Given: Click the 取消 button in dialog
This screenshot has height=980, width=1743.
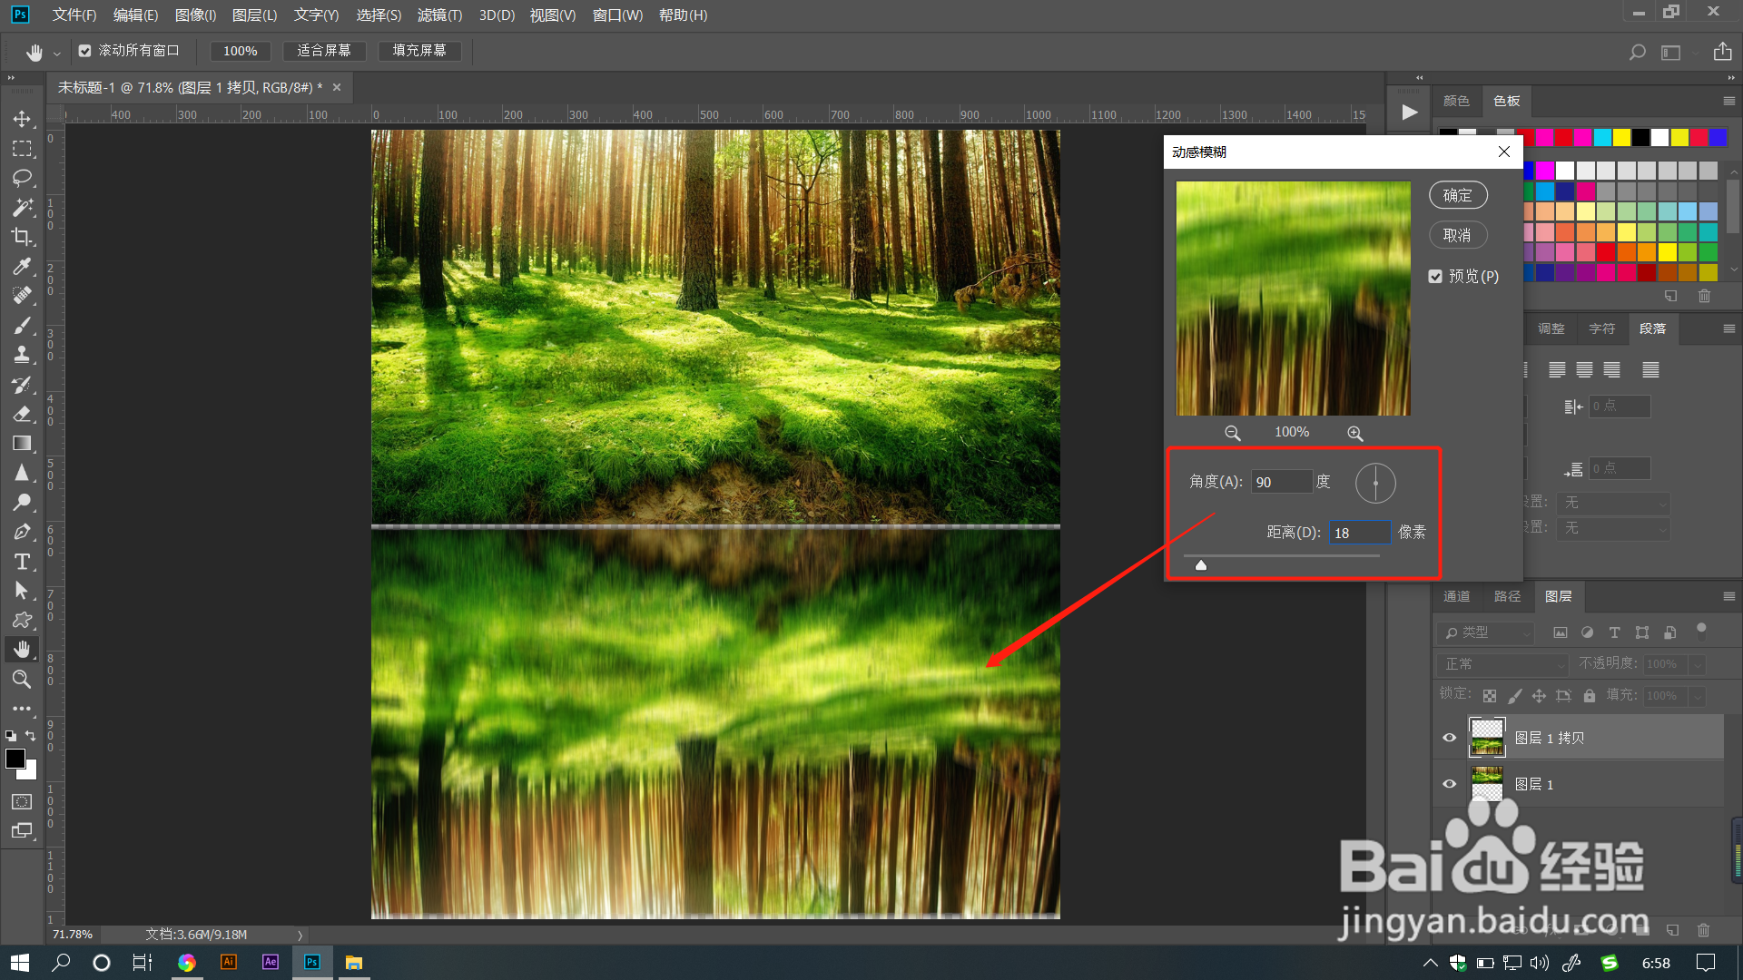Looking at the screenshot, I should click(1457, 235).
